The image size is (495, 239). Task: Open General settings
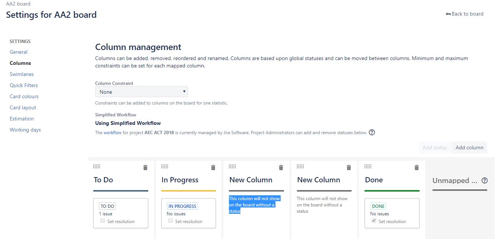(x=19, y=52)
